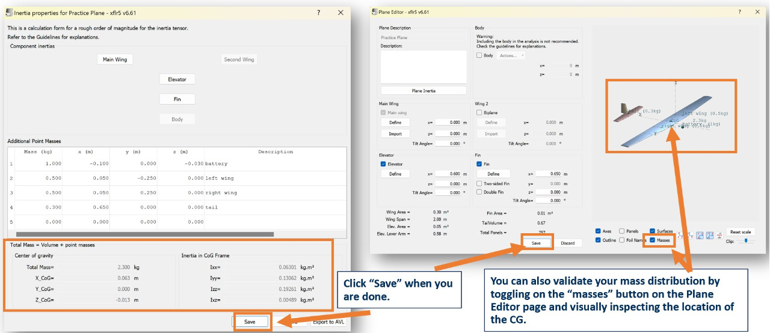
Task: Click the help question mark in Inertia window
Action: pyautogui.click(x=319, y=12)
